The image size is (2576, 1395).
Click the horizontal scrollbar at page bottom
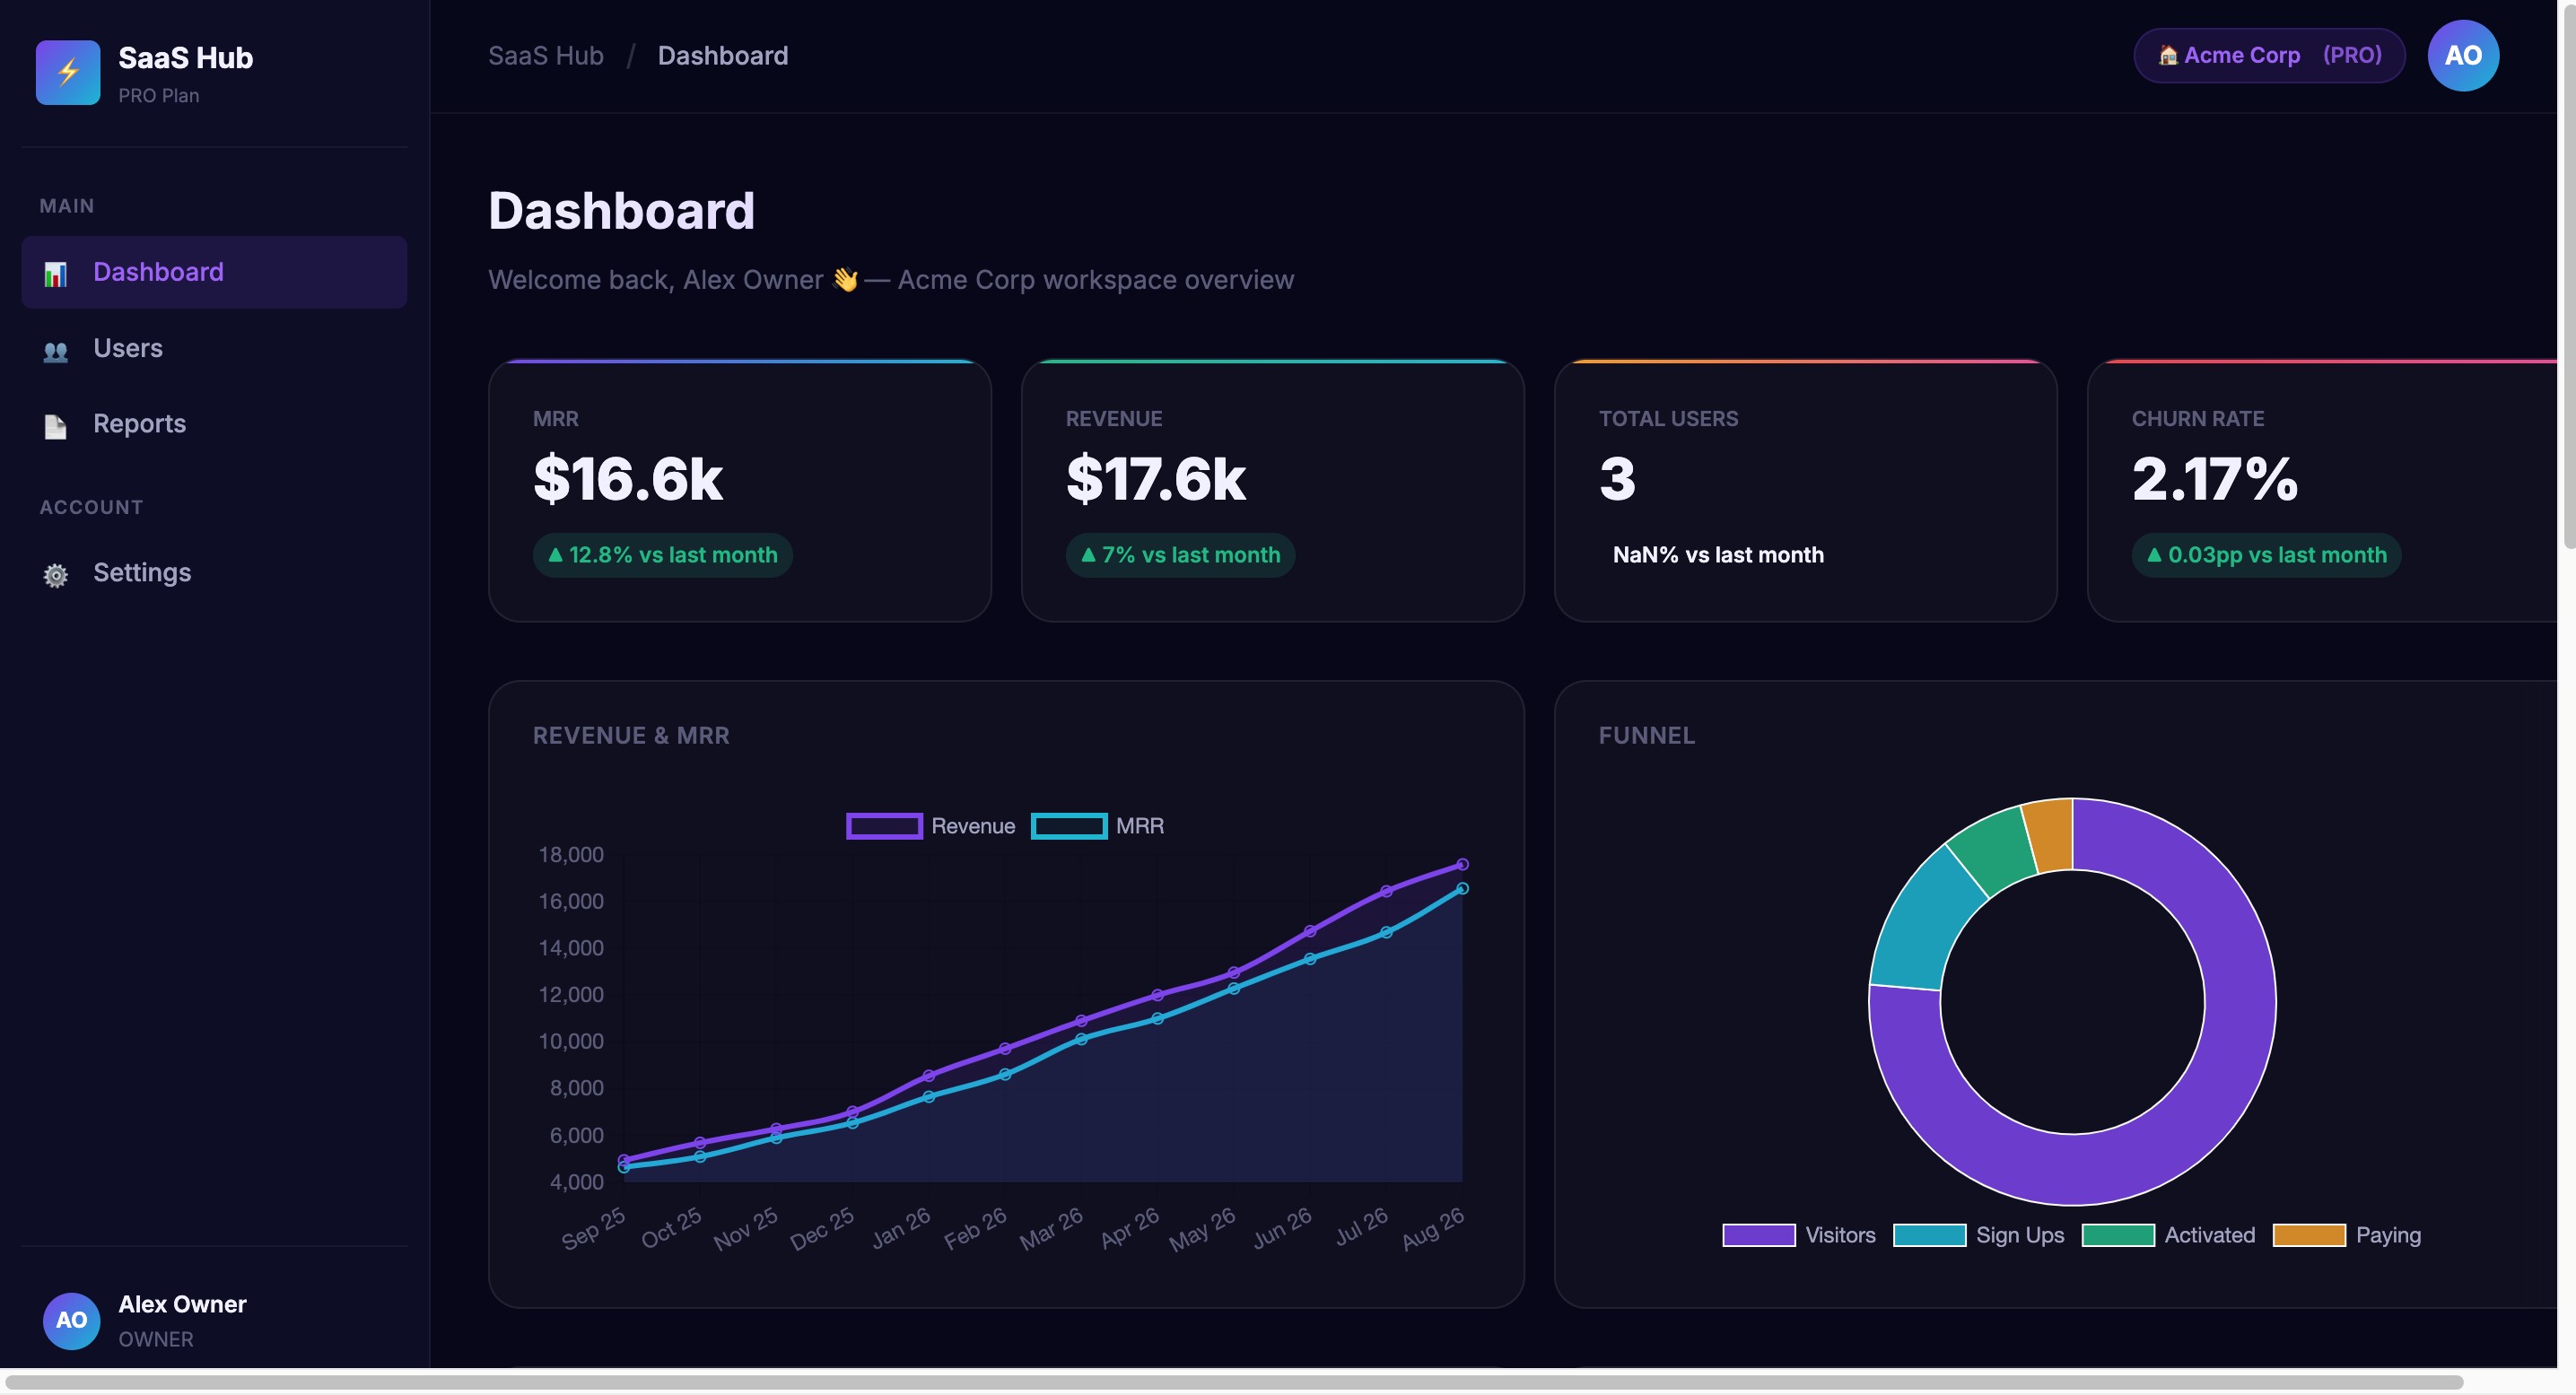pyautogui.click(x=1233, y=1383)
